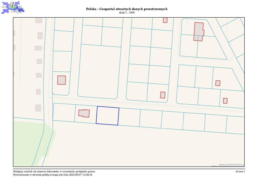258x182 pixels.
Task: Select the blue-outlined parcel on the map
Action: coord(108,116)
